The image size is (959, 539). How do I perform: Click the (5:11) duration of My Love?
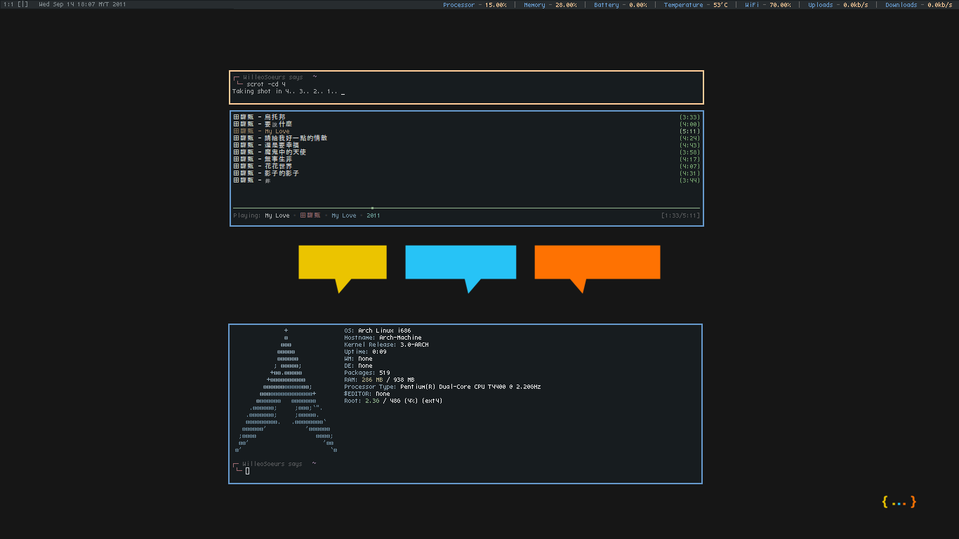[689, 131]
